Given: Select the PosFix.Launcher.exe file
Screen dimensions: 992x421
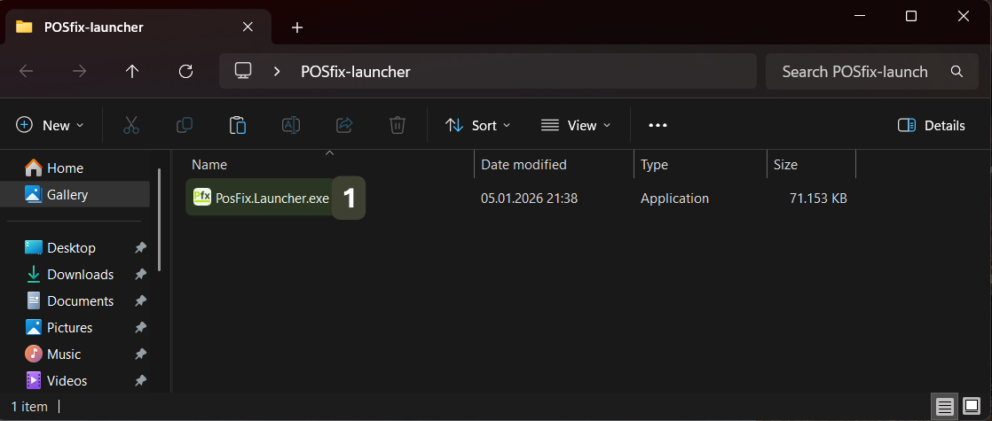Looking at the screenshot, I should click(272, 199).
